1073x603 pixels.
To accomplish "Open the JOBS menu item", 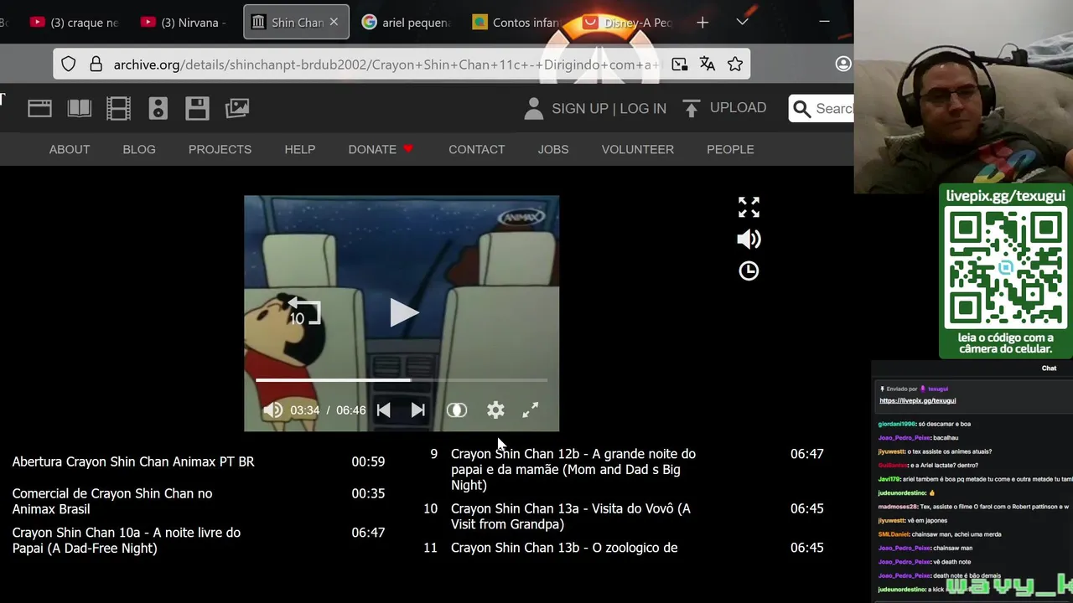I will pyautogui.click(x=553, y=149).
